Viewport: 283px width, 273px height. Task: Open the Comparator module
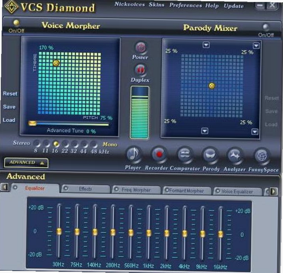click(184, 155)
